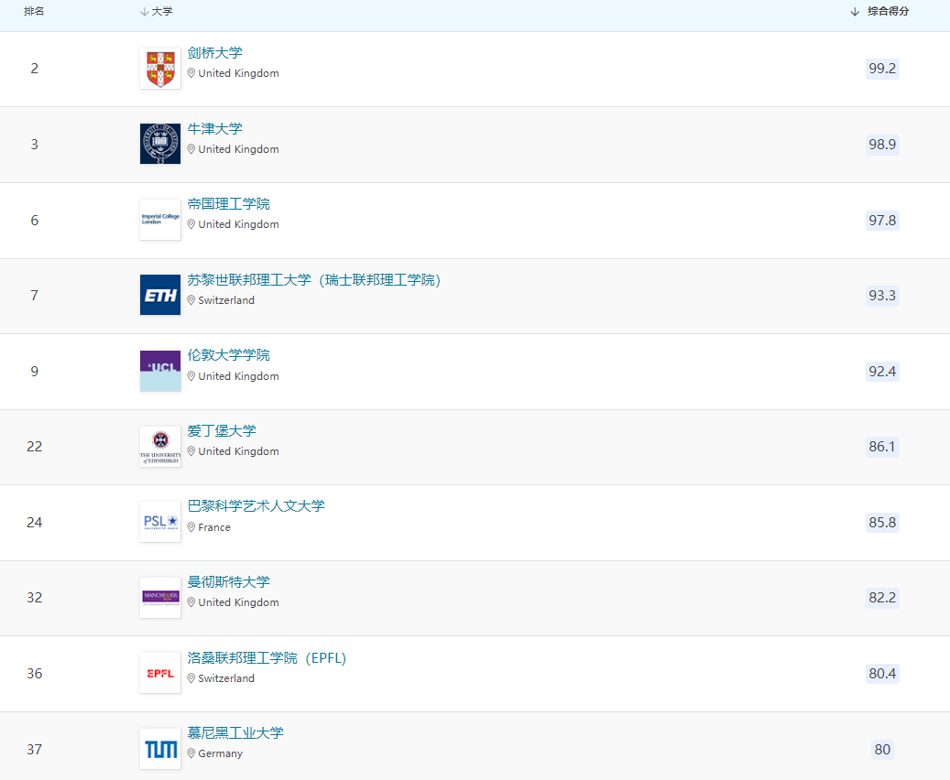950x780 pixels.
Task: Click rank number 22
Action: 35,447
